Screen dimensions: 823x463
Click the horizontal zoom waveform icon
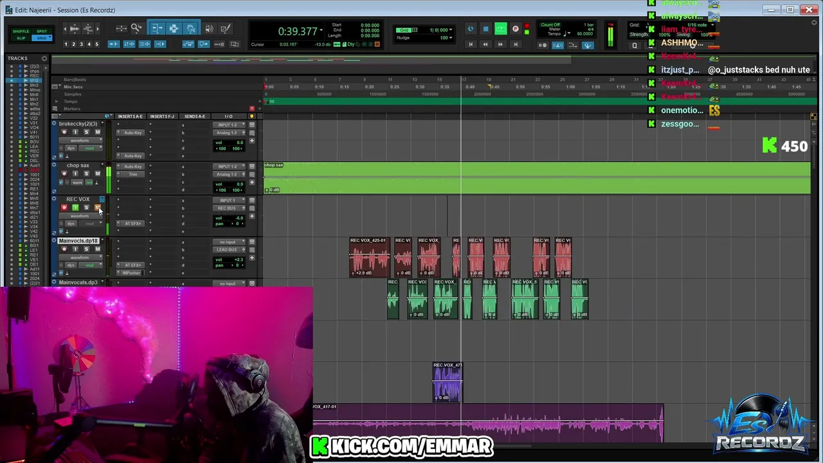(74, 28)
